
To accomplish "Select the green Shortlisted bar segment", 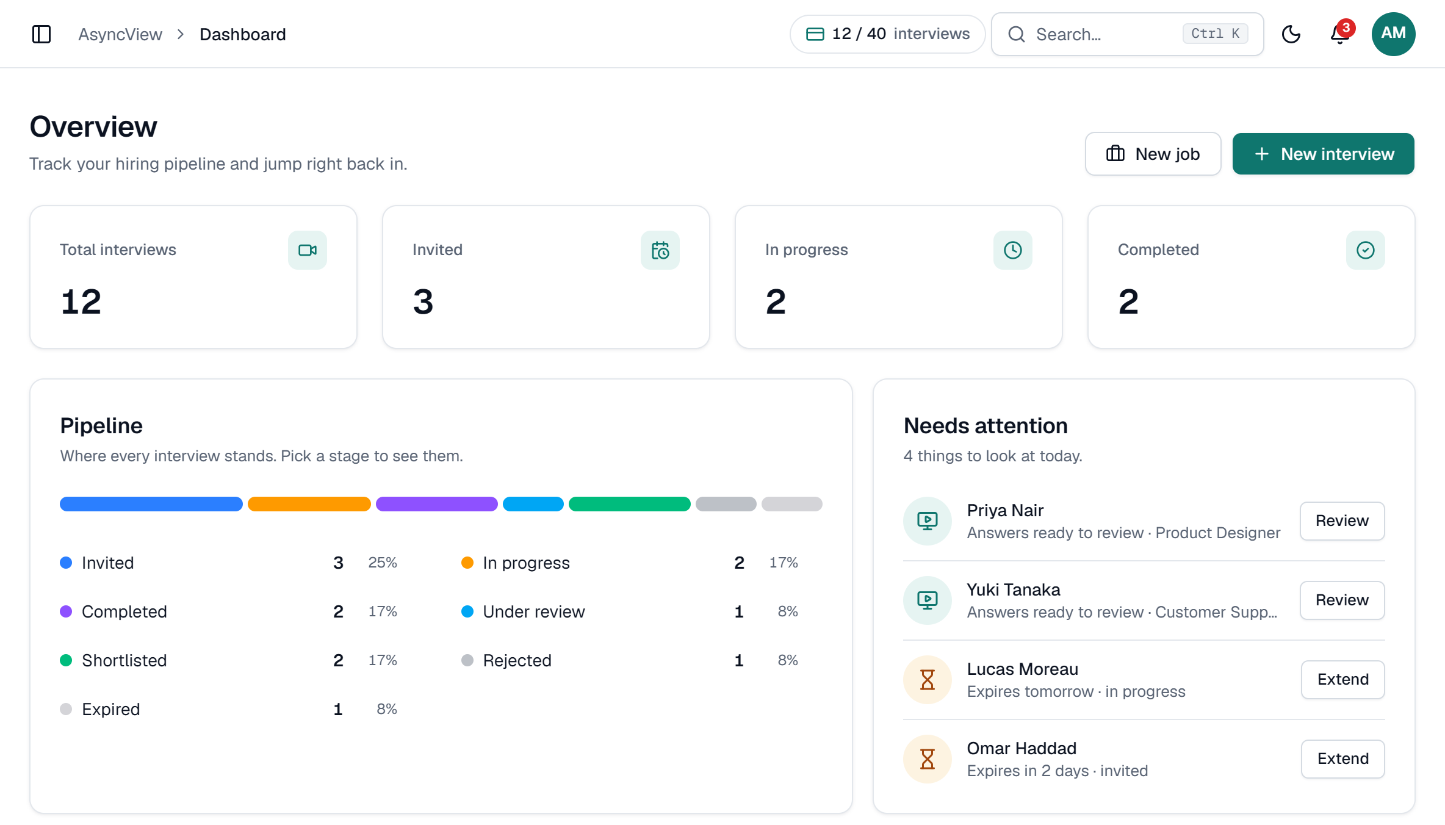I will pyautogui.click(x=630, y=504).
